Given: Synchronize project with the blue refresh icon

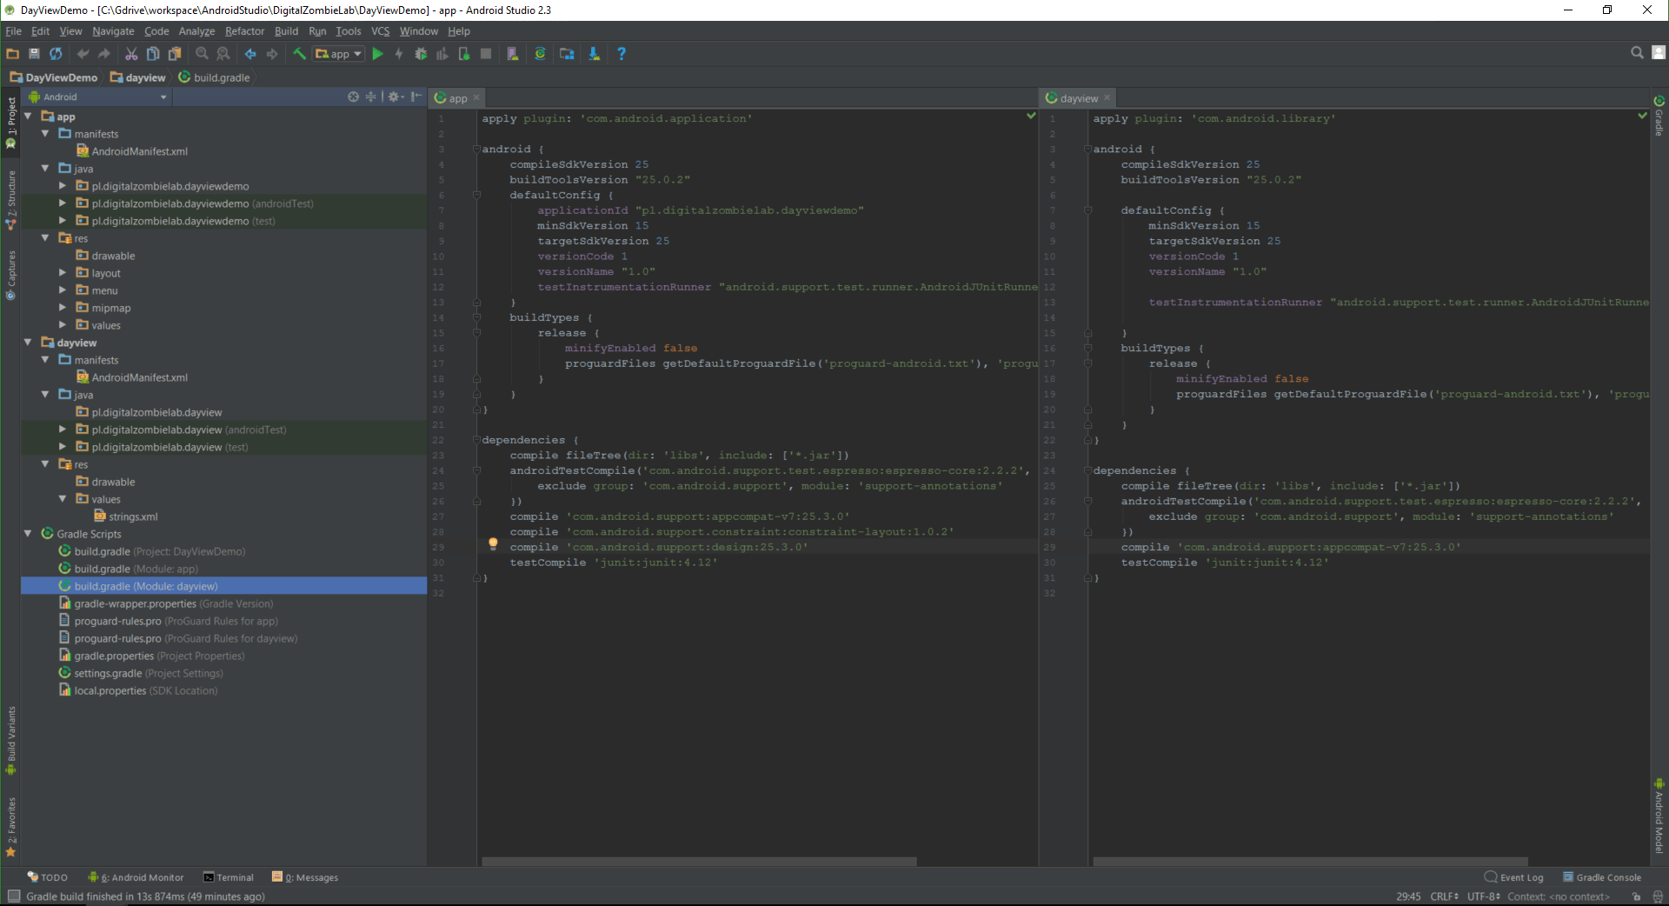Looking at the screenshot, I should pos(56,54).
